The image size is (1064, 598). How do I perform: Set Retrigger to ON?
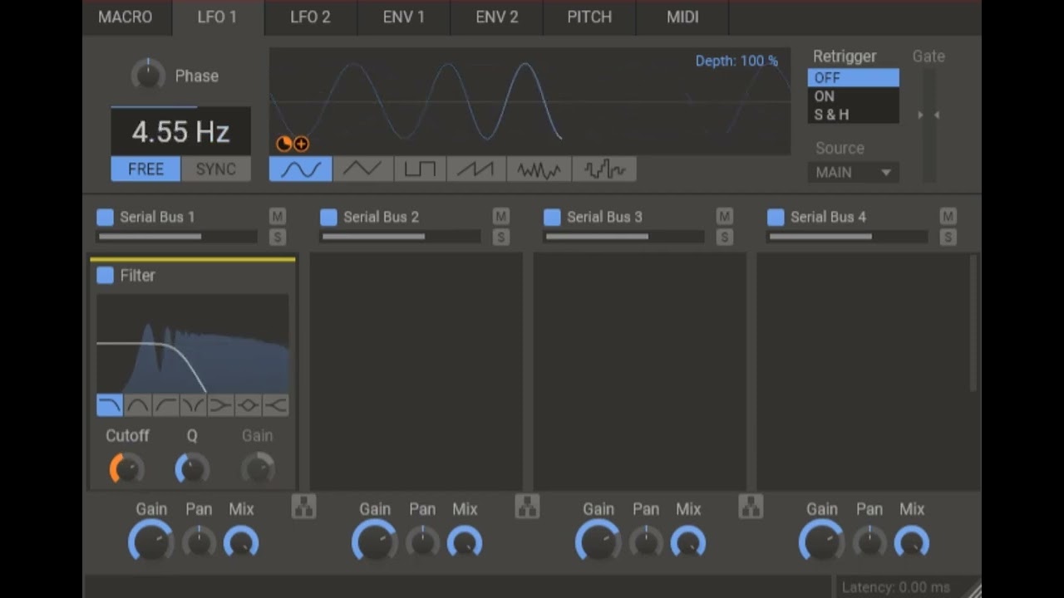[853, 96]
